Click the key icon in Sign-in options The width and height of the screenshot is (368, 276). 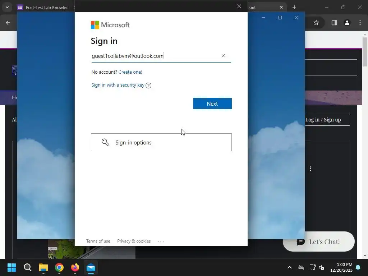(x=105, y=142)
